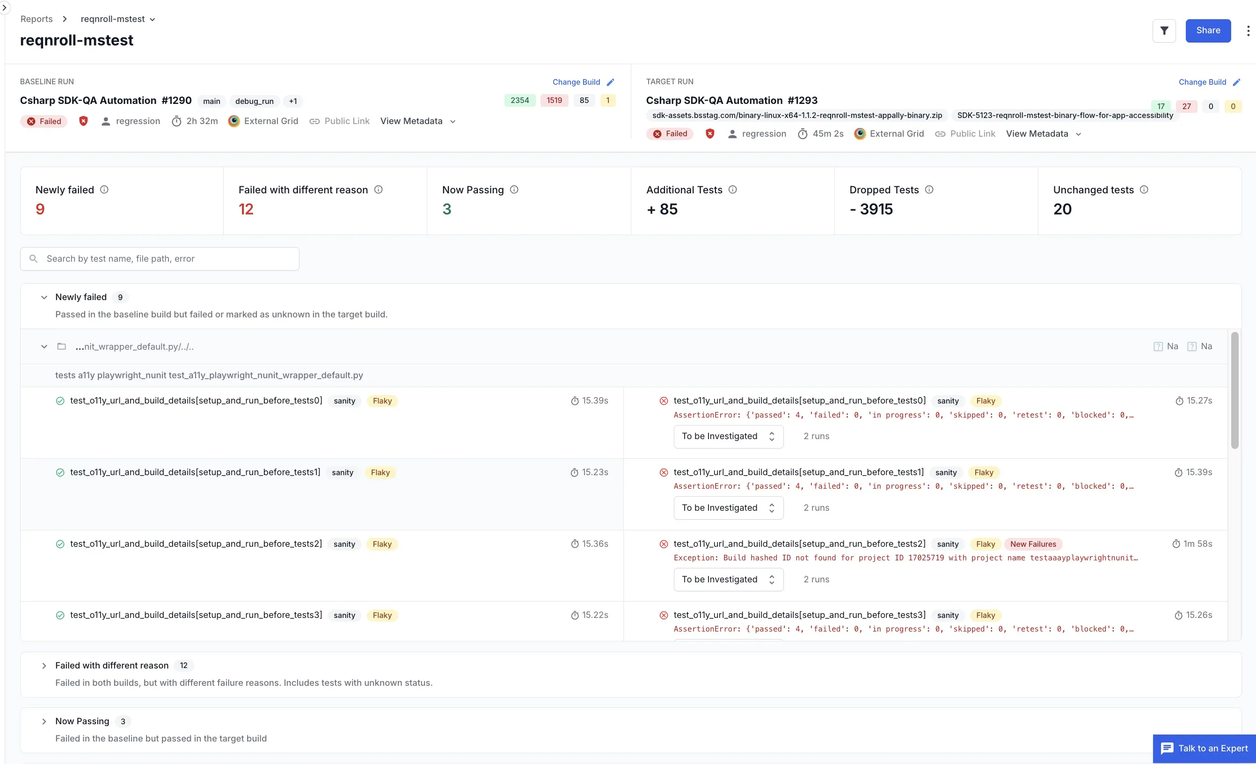The width and height of the screenshot is (1256, 764).
Task: Click the folder icon of nit_wrapper_default.py row
Action: (62, 346)
